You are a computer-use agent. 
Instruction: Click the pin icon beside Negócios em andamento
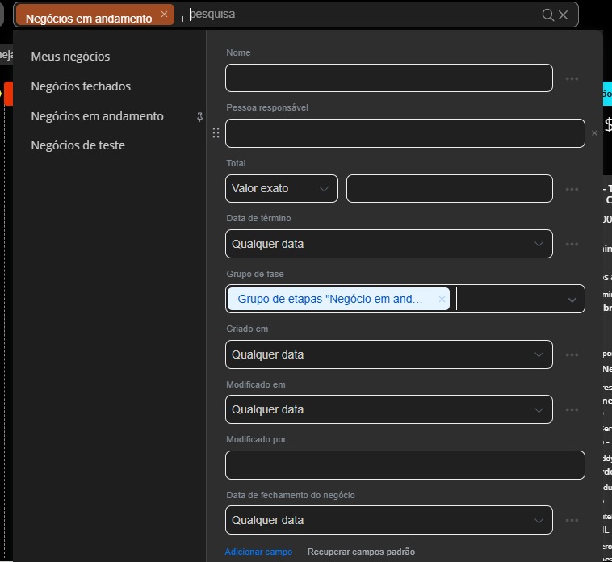coord(199,116)
